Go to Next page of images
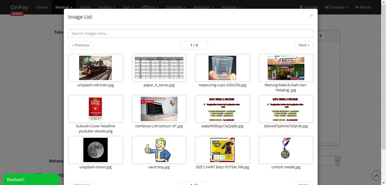 (x=304, y=45)
